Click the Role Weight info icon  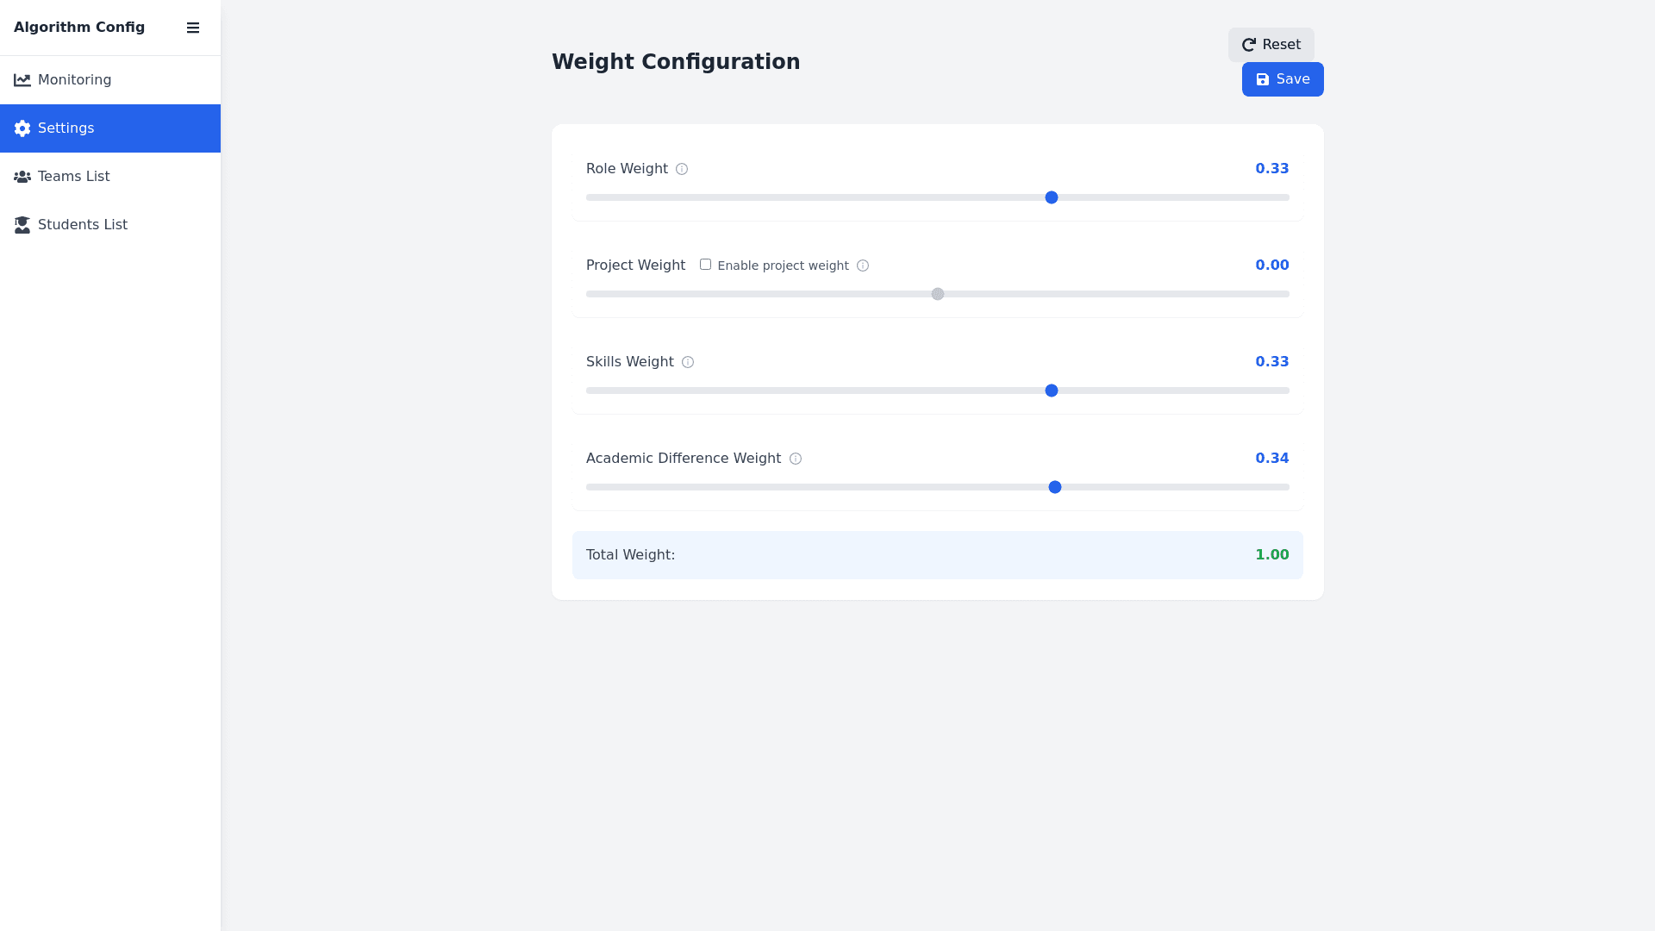pyautogui.click(x=682, y=169)
